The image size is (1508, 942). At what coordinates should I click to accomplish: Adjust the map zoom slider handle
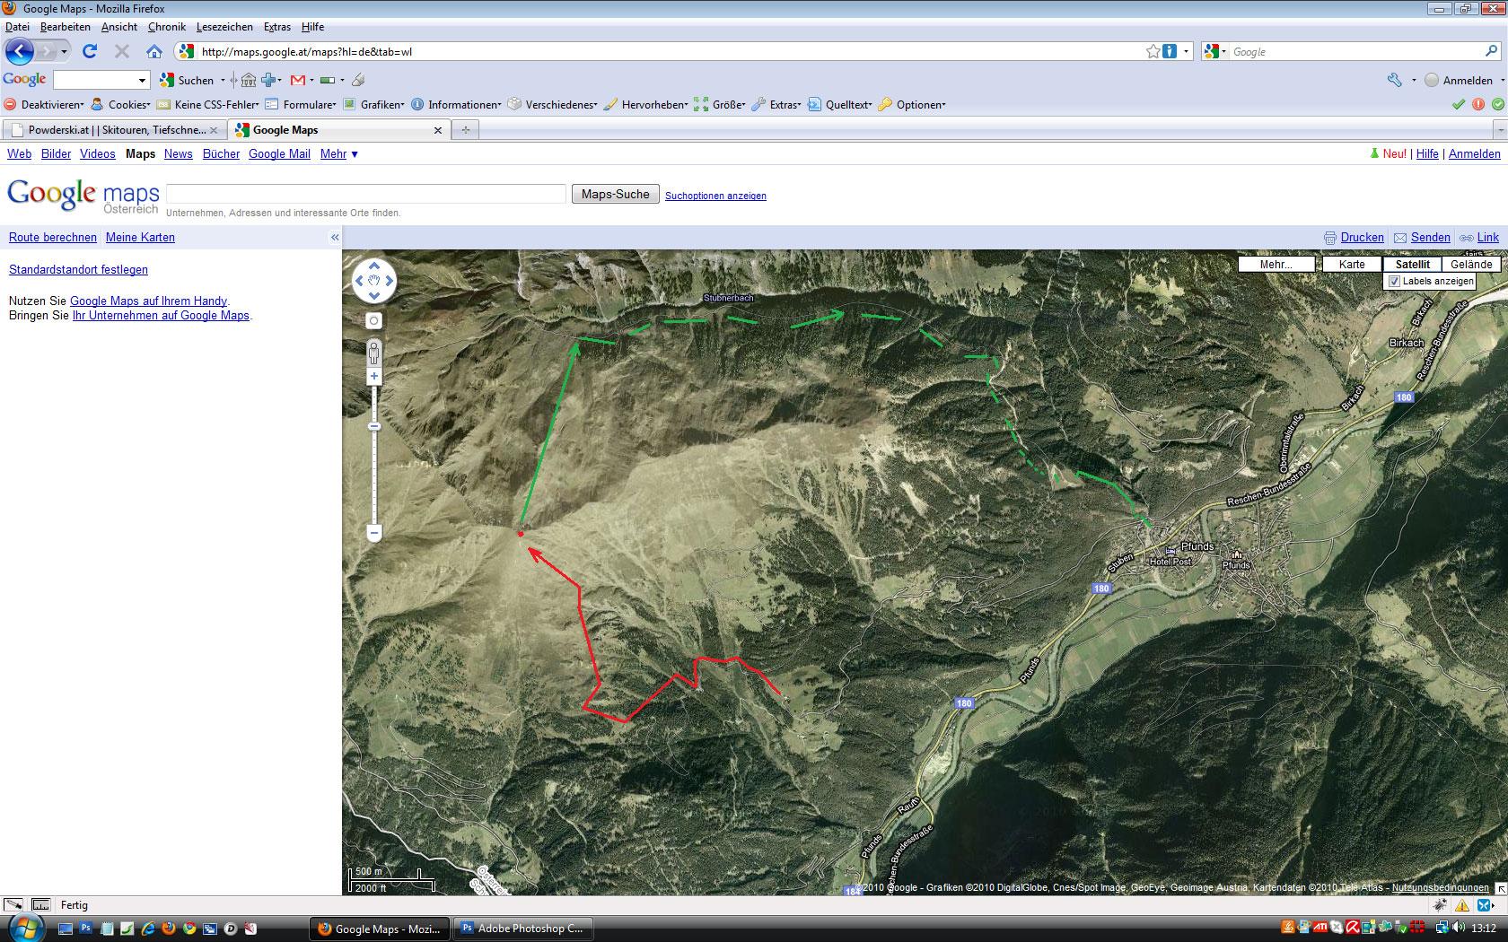pos(374,426)
